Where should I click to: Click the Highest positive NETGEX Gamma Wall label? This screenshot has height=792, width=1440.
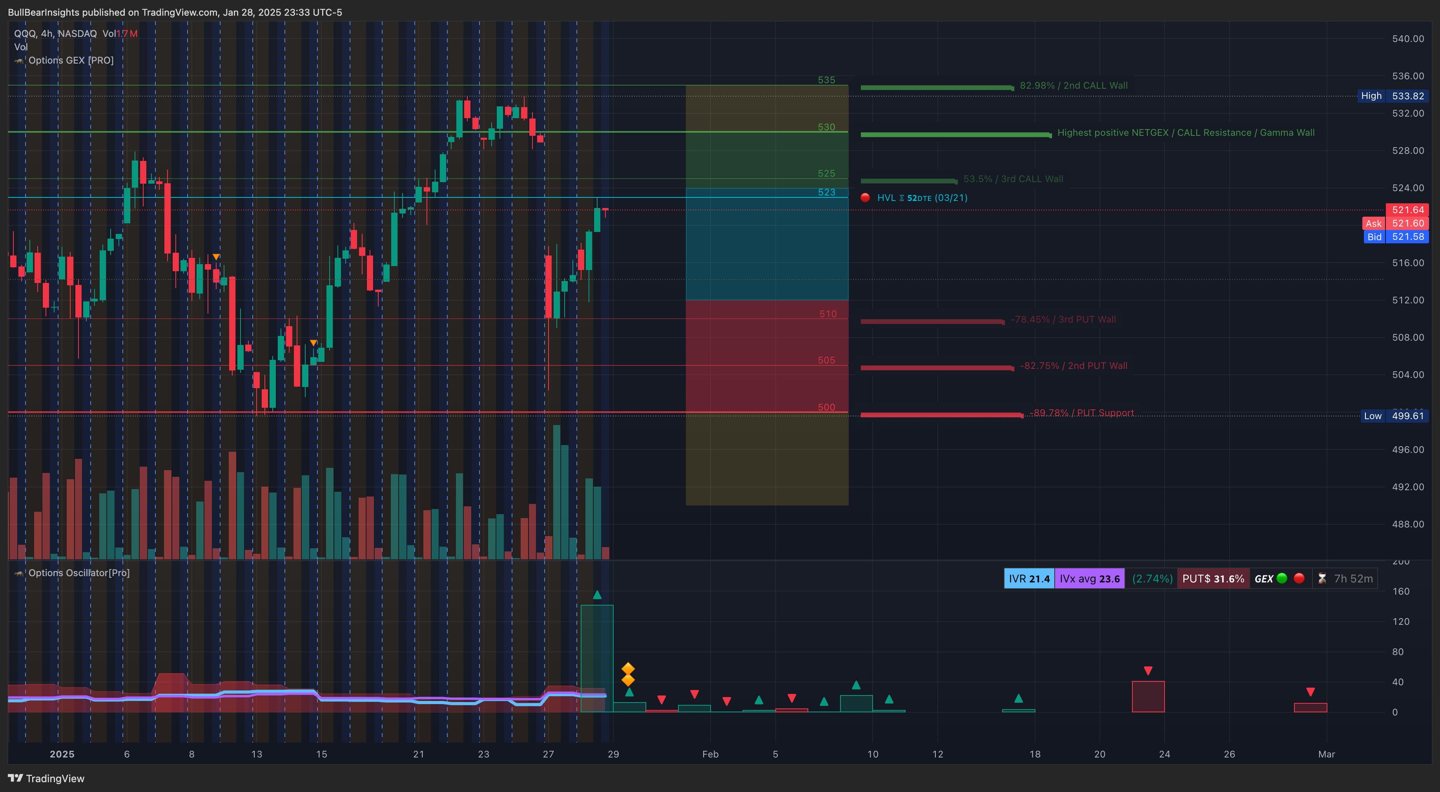pyautogui.click(x=1186, y=133)
